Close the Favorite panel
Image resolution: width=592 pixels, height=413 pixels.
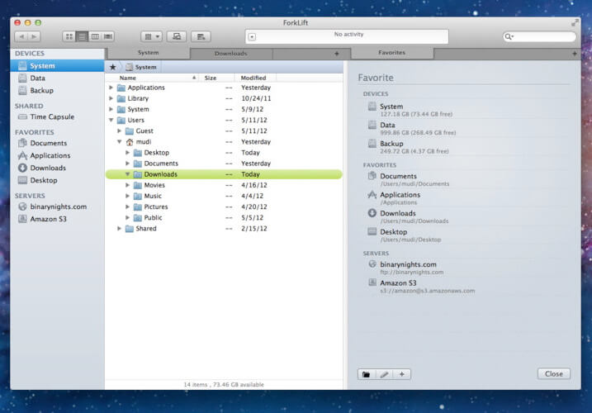554,373
